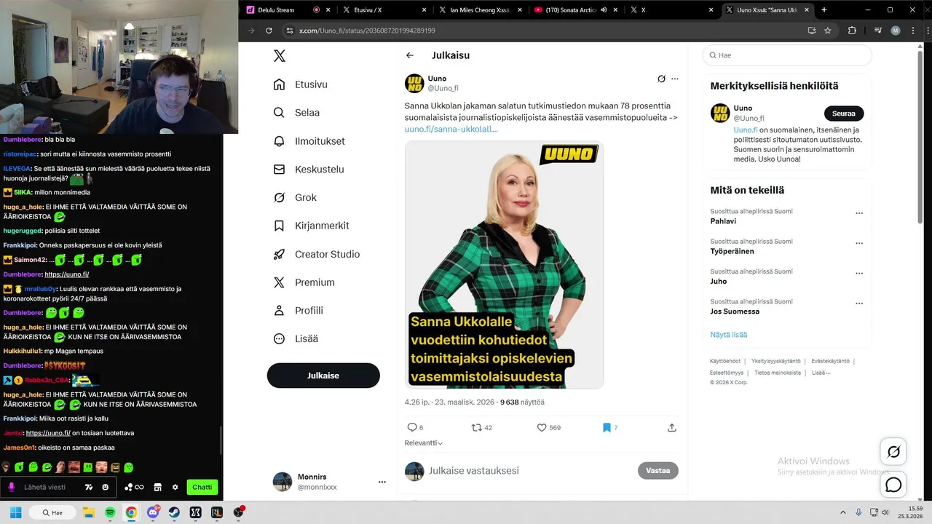Image resolution: width=932 pixels, height=524 pixels.
Task: Open the floating chat bubble button
Action: [x=893, y=484]
